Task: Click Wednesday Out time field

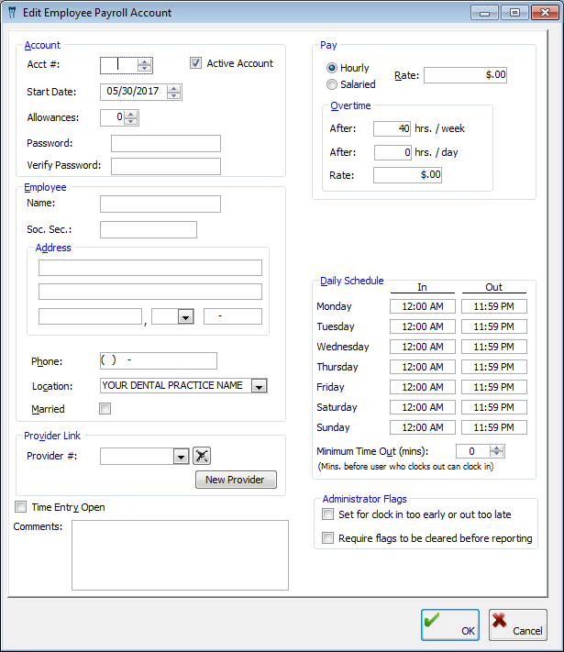Action: 494,347
